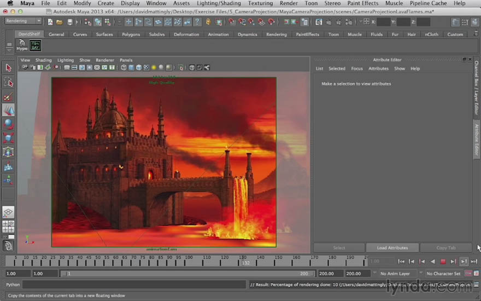481x301 pixels.
Task: Click the select camera icon in viewport toolbar
Action: tap(25, 67)
